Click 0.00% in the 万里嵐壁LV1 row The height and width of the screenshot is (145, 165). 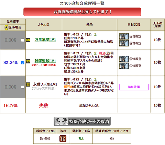(11, 40)
